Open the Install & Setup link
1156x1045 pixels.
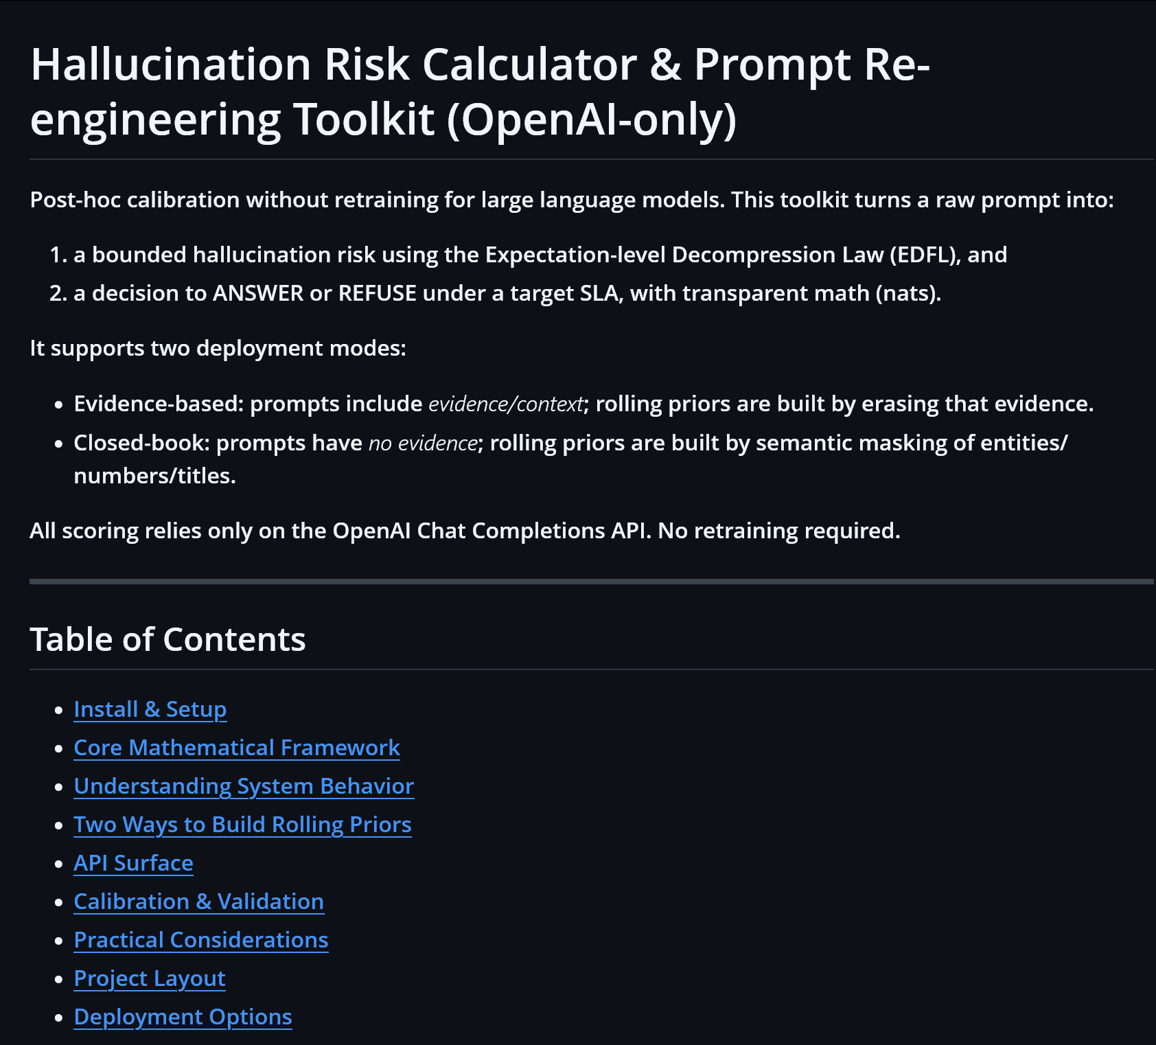coord(150,709)
